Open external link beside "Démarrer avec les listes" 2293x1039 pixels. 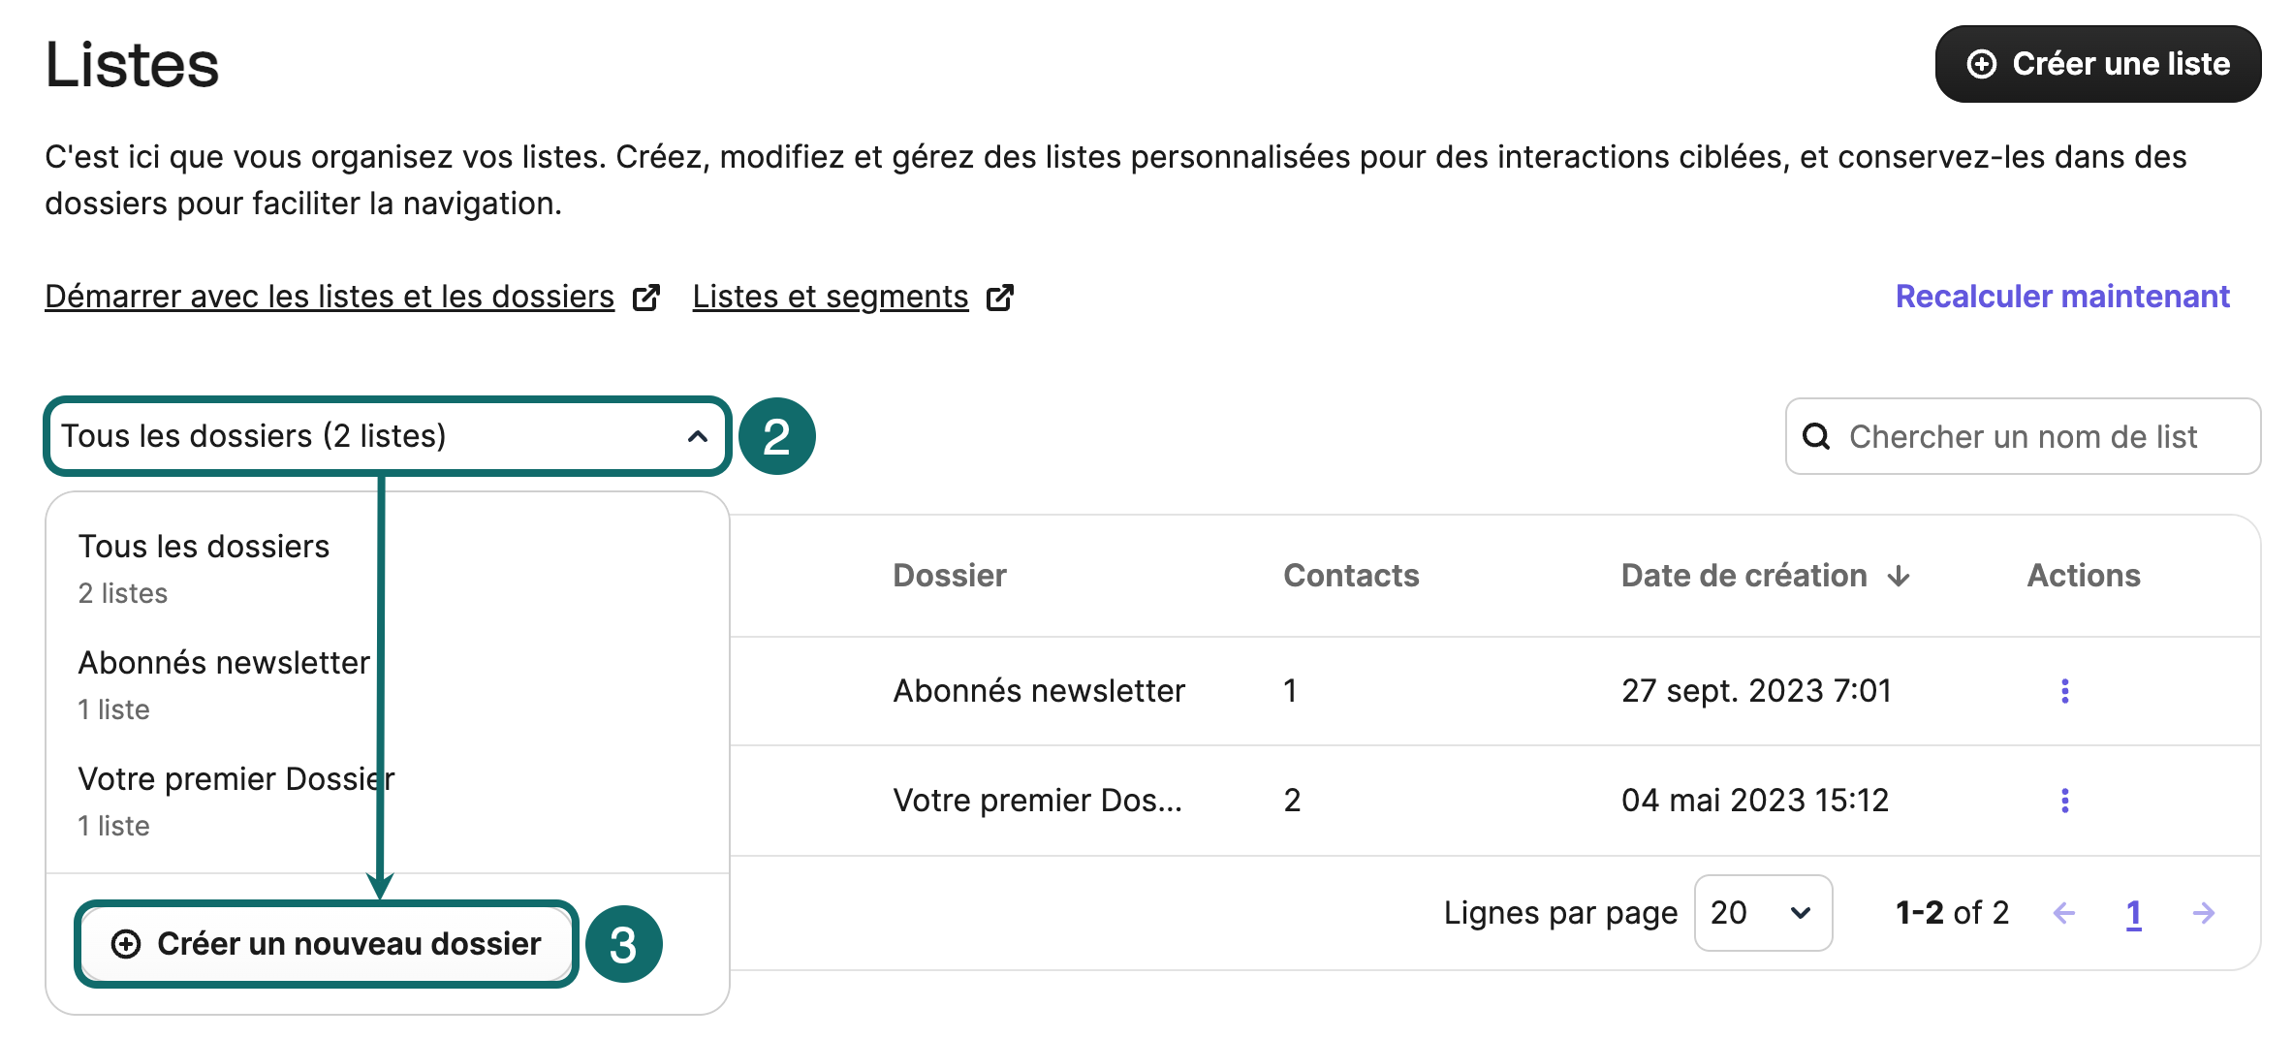click(x=644, y=297)
